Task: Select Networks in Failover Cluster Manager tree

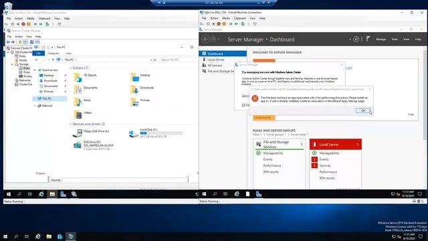Action: pos(25,80)
